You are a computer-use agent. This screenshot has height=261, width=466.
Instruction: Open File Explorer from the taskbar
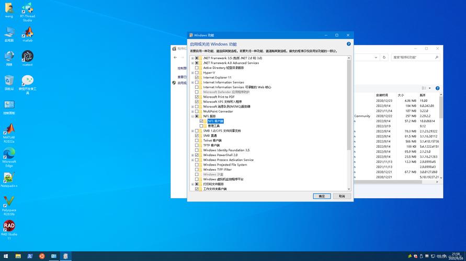point(18,256)
